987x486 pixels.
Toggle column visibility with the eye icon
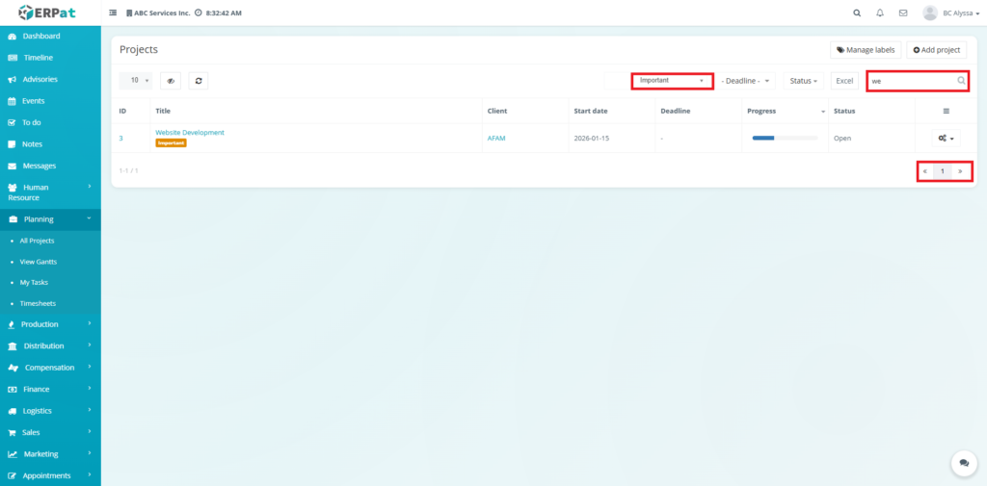[171, 81]
